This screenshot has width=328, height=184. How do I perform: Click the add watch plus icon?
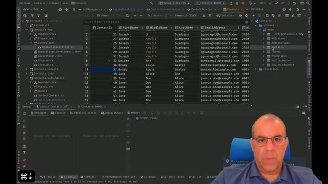[128, 119]
